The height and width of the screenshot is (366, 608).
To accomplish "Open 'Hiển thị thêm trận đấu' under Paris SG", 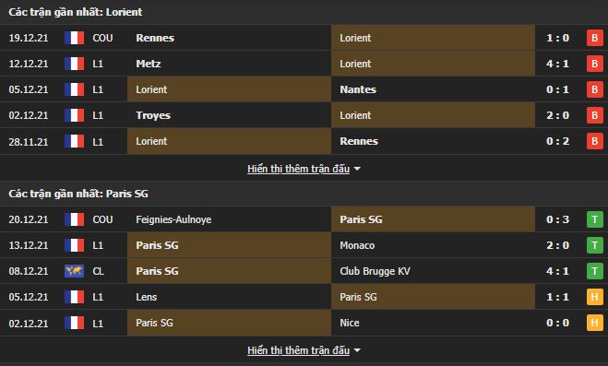I will (x=298, y=350).
